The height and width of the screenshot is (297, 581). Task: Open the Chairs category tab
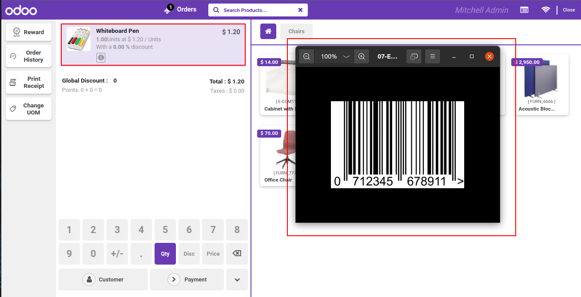[296, 32]
